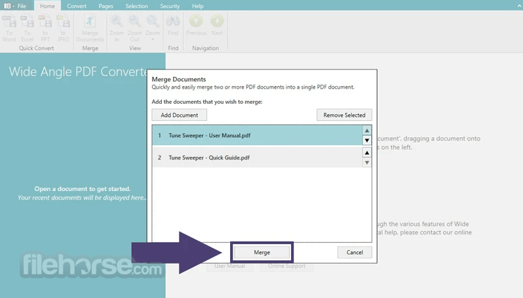
Task: Click the To Excel quick convert icon
Action: (27, 28)
